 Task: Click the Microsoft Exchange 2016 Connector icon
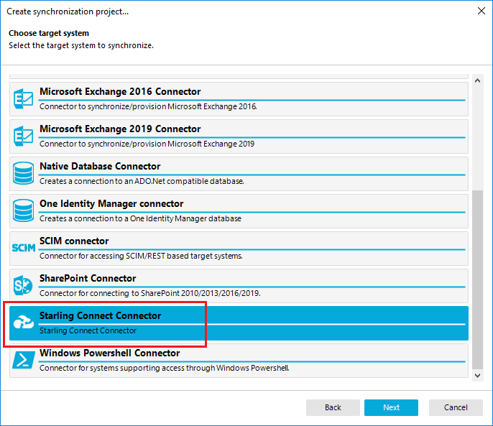coord(24,99)
